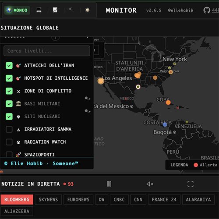Select the Alarabiya channel tab
Viewport: 219px width, 219px height.
[x=198, y=200]
